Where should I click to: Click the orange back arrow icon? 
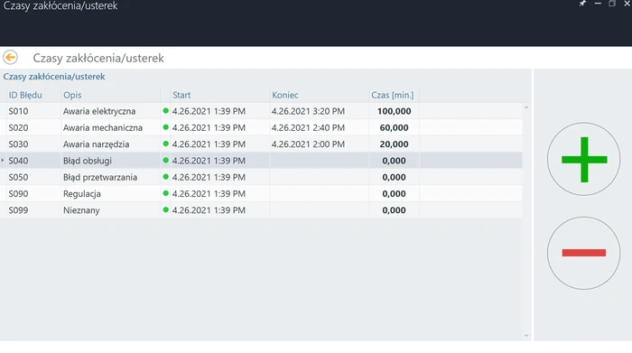pos(10,57)
